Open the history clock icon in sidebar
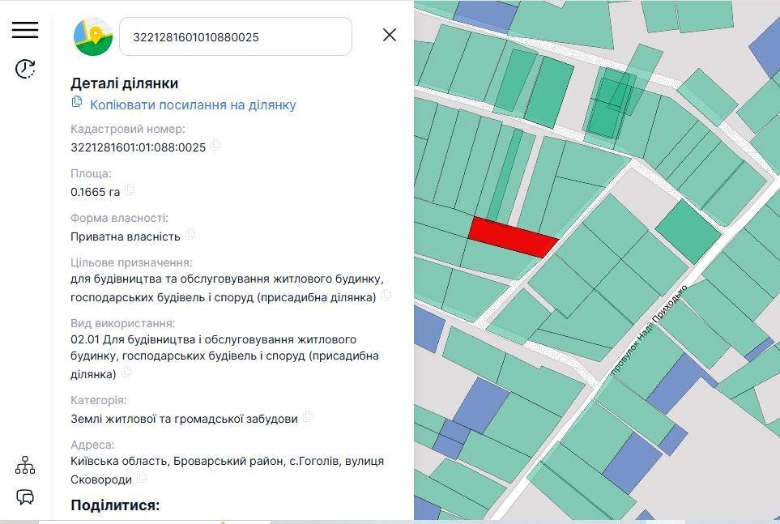This screenshot has width=780, height=524. [x=25, y=69]
